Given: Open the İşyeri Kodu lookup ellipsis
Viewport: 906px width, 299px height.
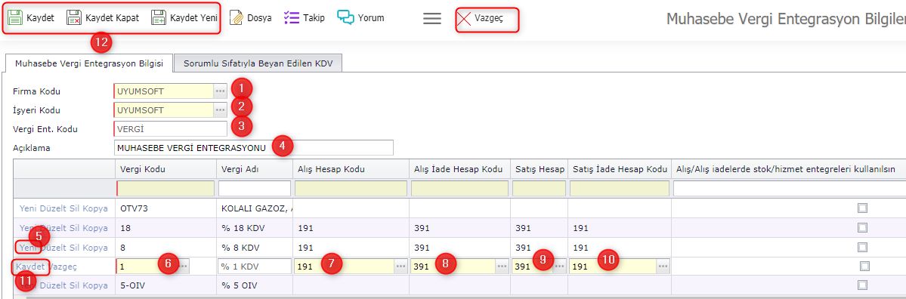Looking at the screenshot, I should point(220,110).
